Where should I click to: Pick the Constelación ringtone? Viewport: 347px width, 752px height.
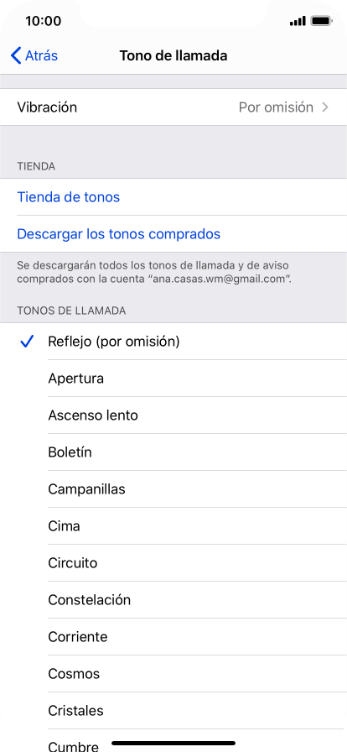[x=173, y=600]
